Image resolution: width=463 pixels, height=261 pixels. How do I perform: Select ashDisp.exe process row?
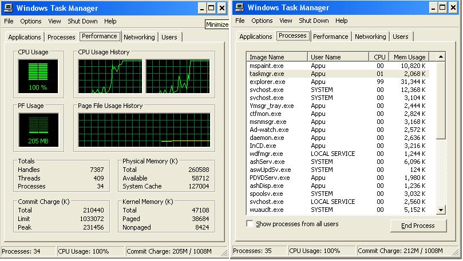click(338, 186)
